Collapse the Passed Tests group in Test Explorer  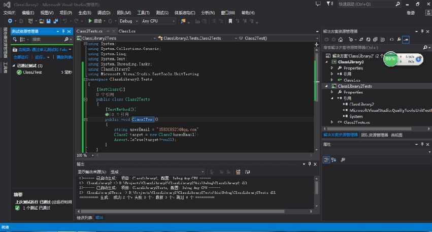[14, 66]
